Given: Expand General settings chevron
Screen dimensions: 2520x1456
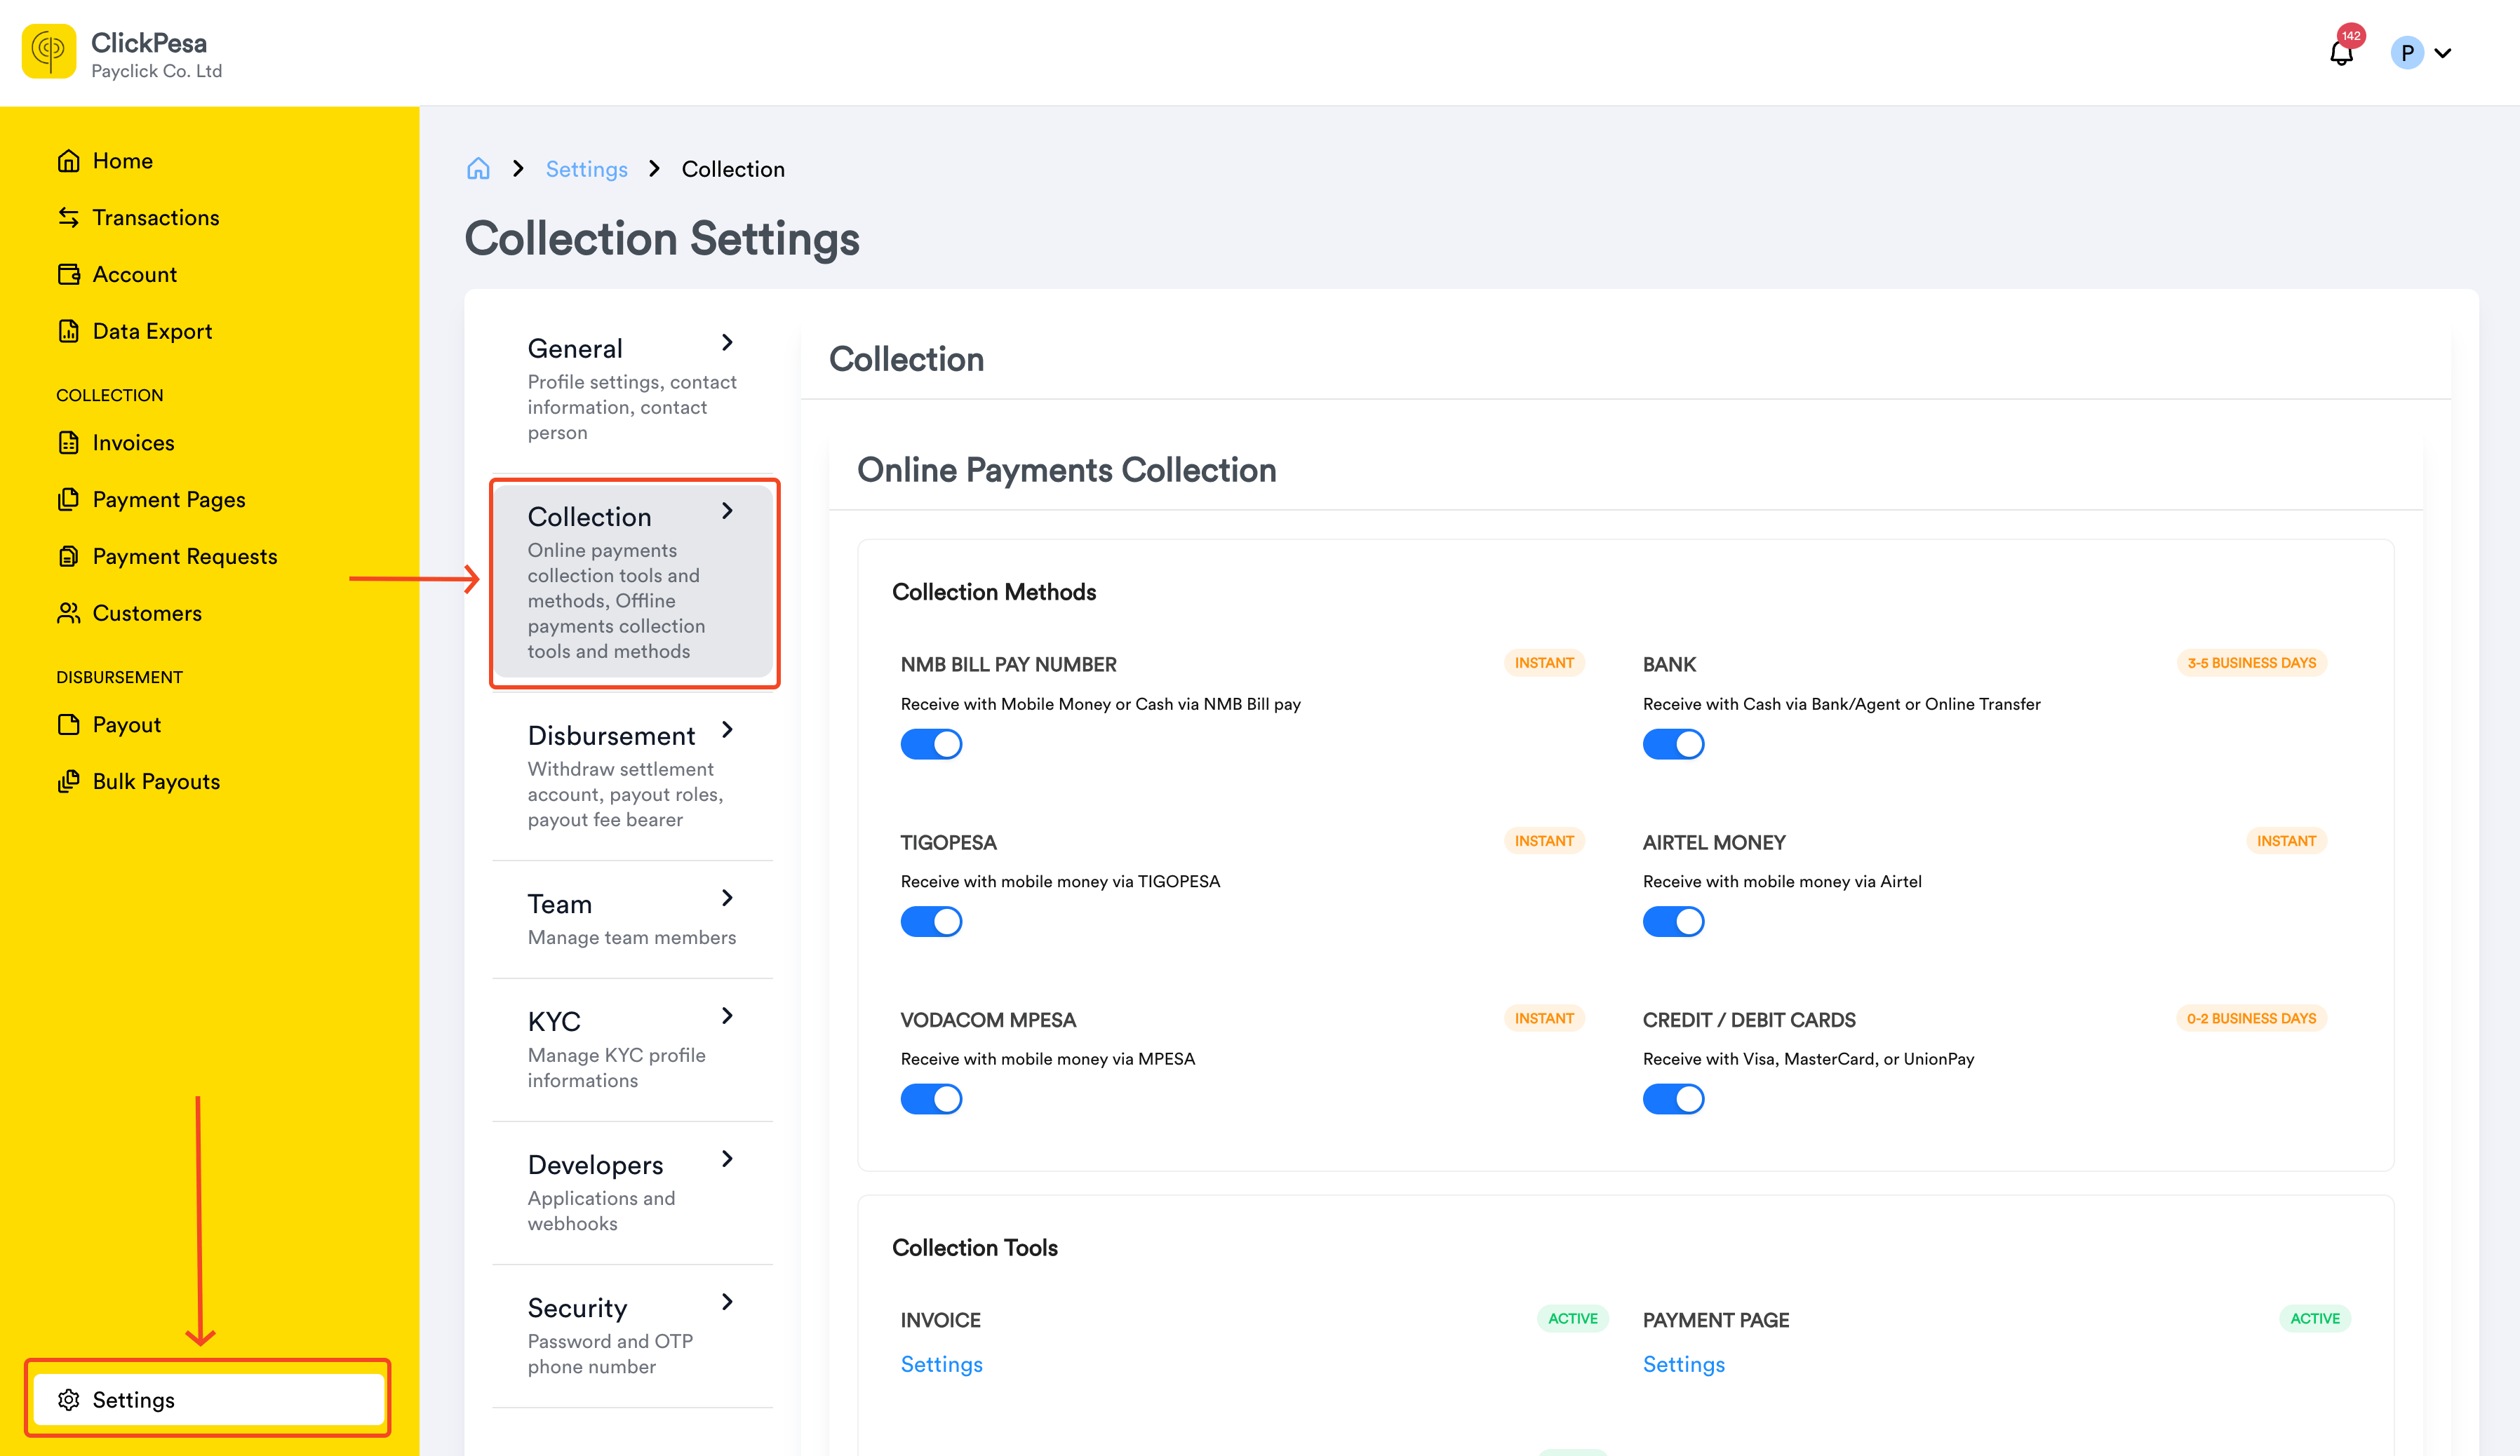Looking at the screenshot, I should tap(727, 343).
